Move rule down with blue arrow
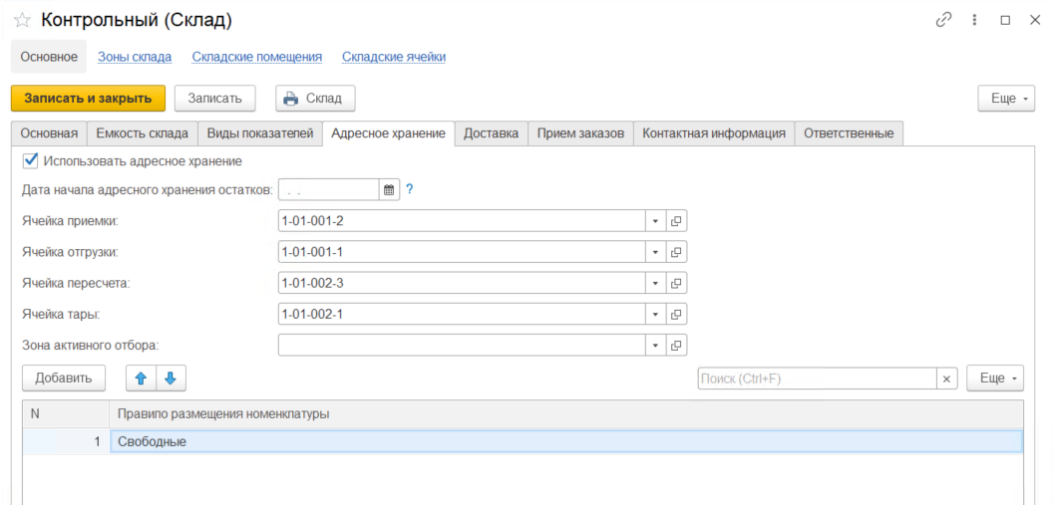Screen dimensions: 1053x505 pos(170,379)
